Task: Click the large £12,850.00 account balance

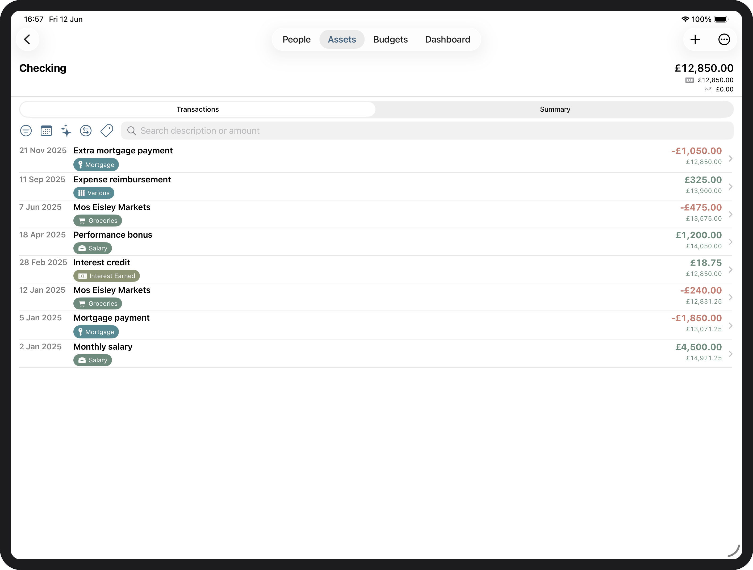Action: [x=704, y=68]
